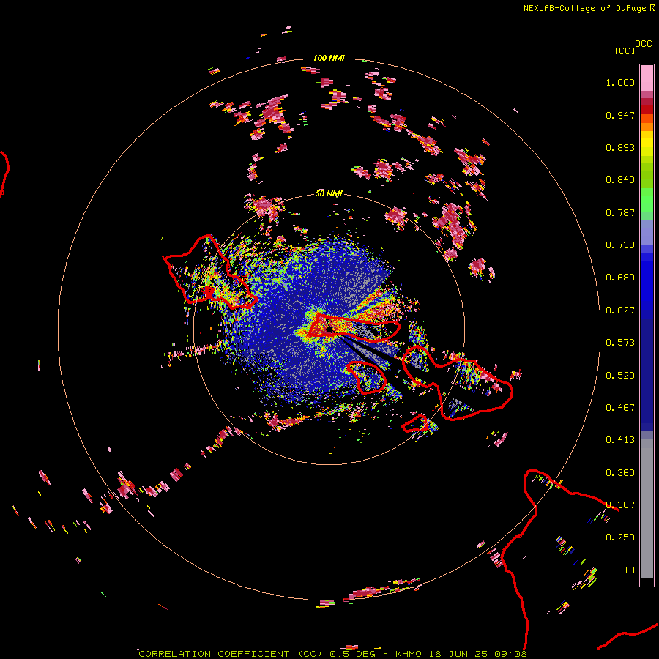Click the 50 NMI range ring label
Viewport: 659px width, 659px height.
(329, 194)
